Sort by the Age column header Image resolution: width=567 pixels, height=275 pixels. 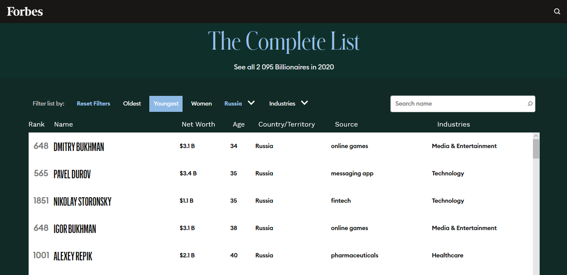[x=239, y=125]
